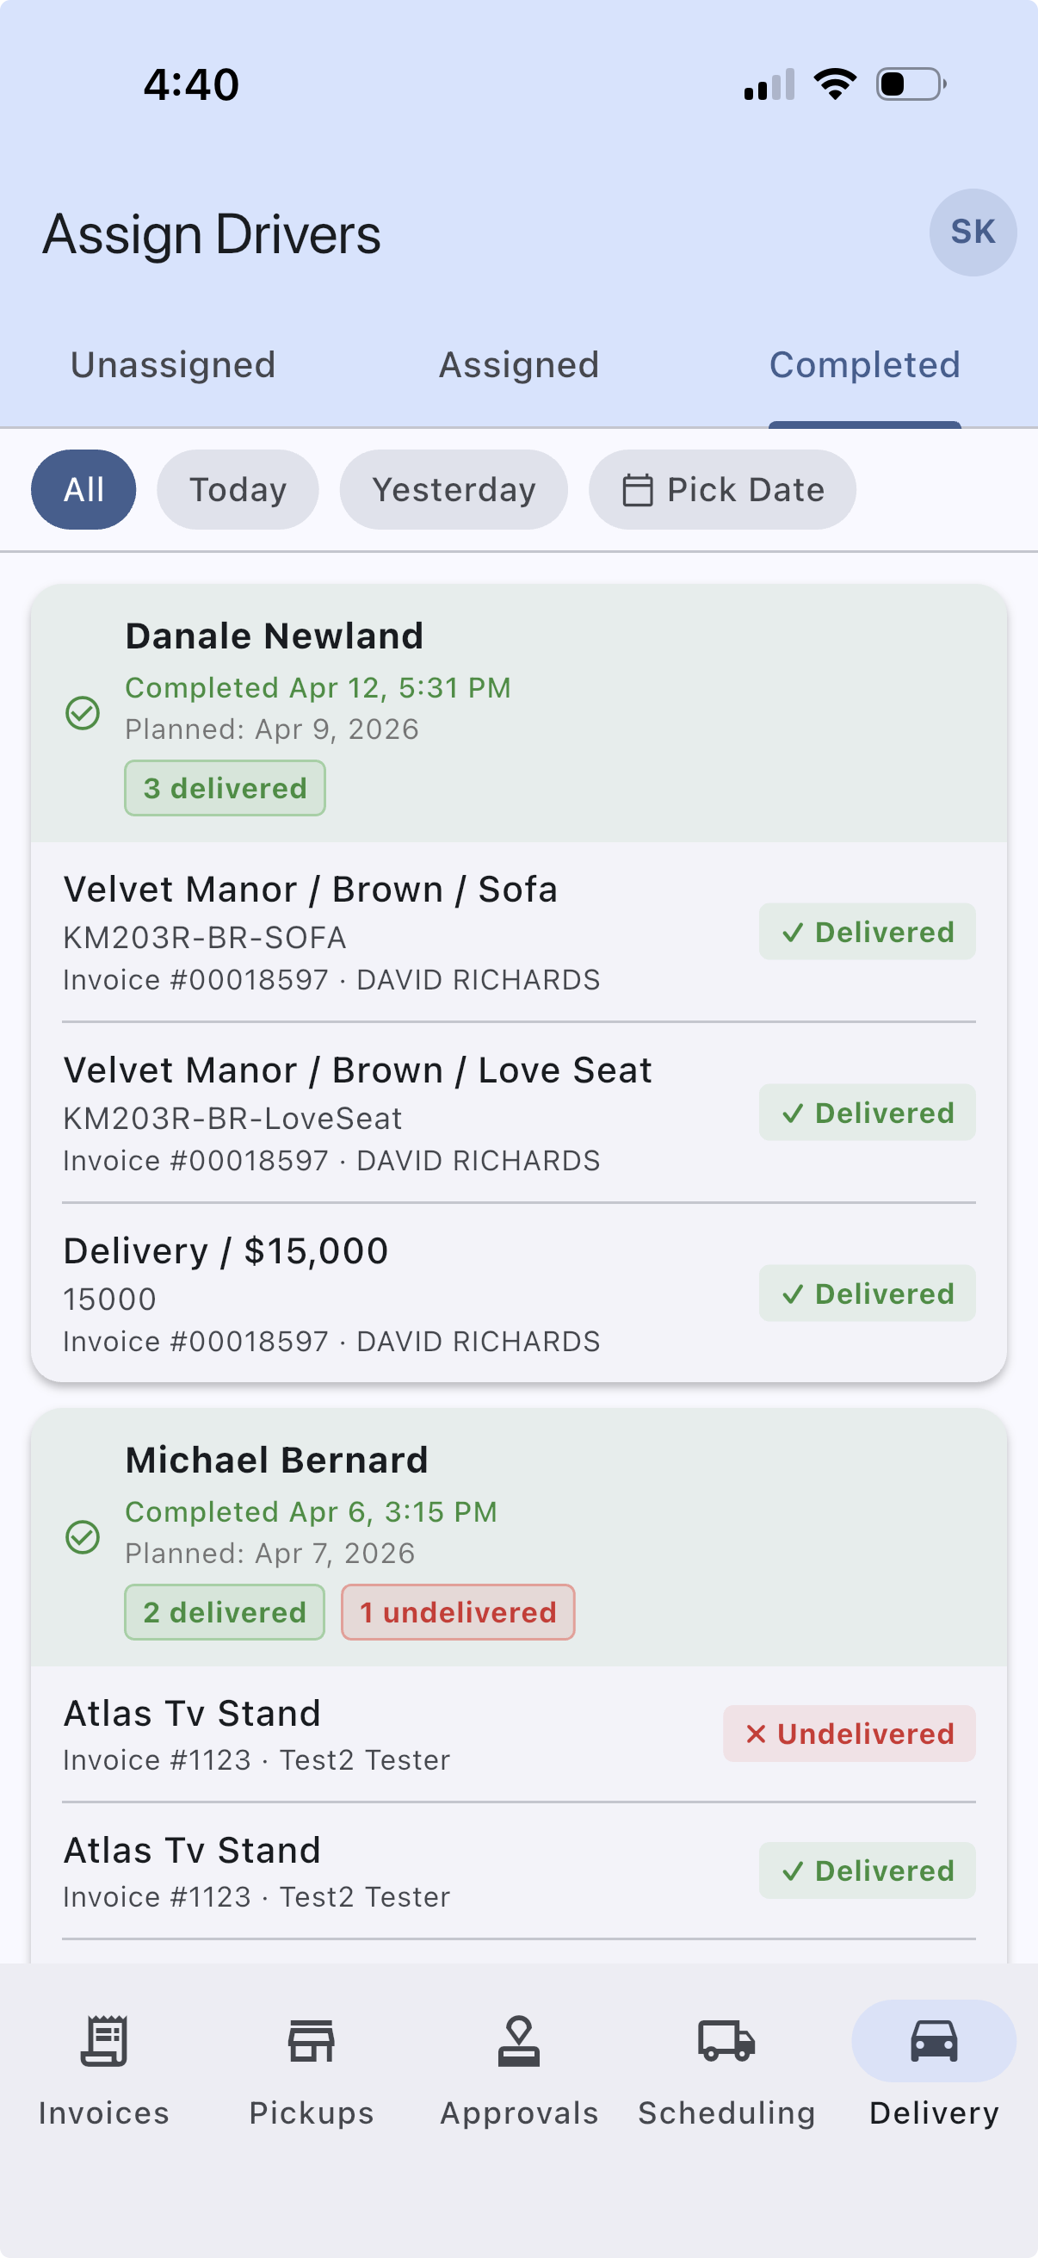The width and height of the screenshot is (1038, 2258).
Task: Open the Approvals stamp icon
Action: coord(518,2042)
